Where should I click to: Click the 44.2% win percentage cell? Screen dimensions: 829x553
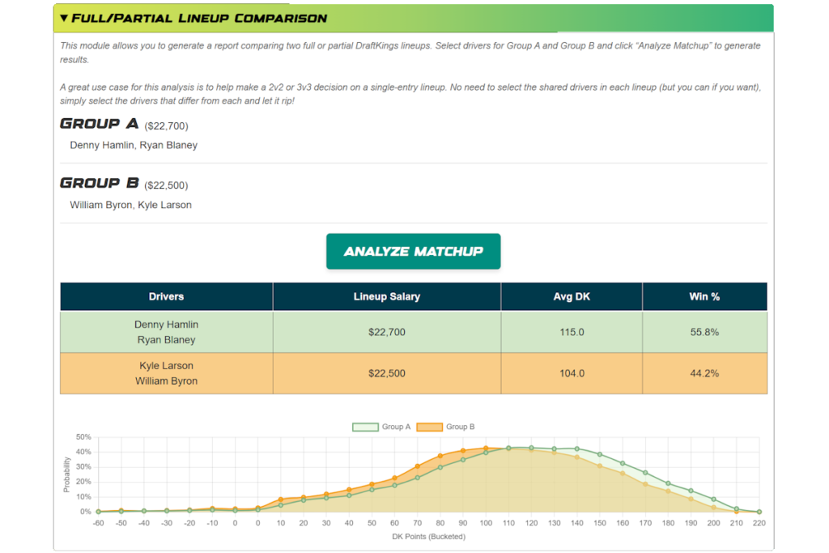coord(704,373)
